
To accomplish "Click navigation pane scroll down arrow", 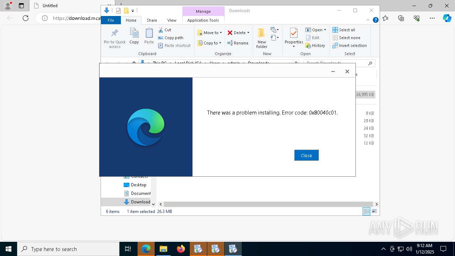I will [x=153, y=204].
